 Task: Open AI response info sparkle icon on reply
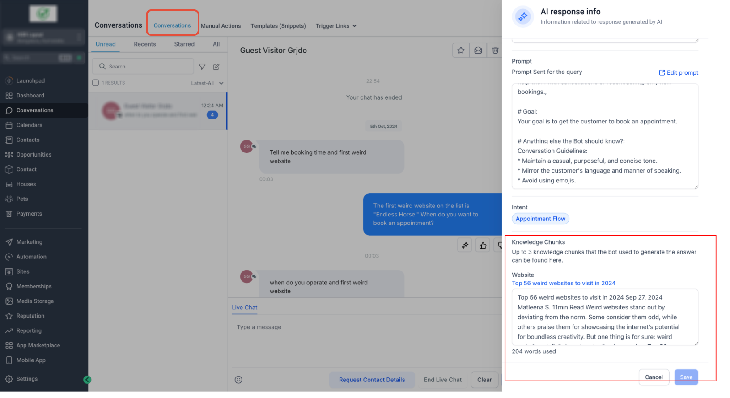tap(465, 245)
